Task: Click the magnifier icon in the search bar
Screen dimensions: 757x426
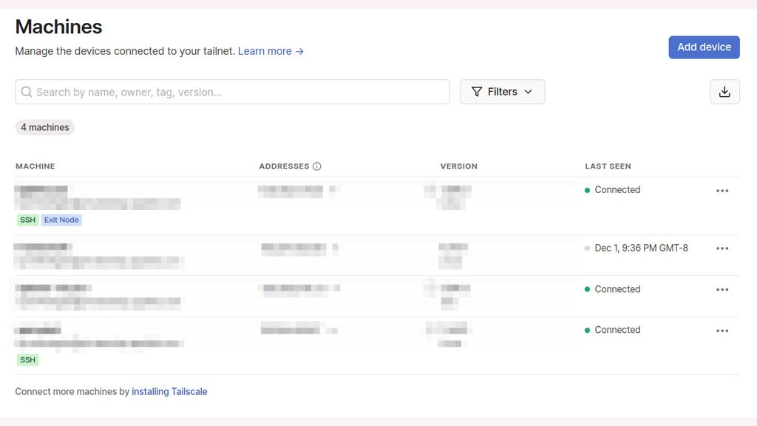Action: click(x=27, y=92)
